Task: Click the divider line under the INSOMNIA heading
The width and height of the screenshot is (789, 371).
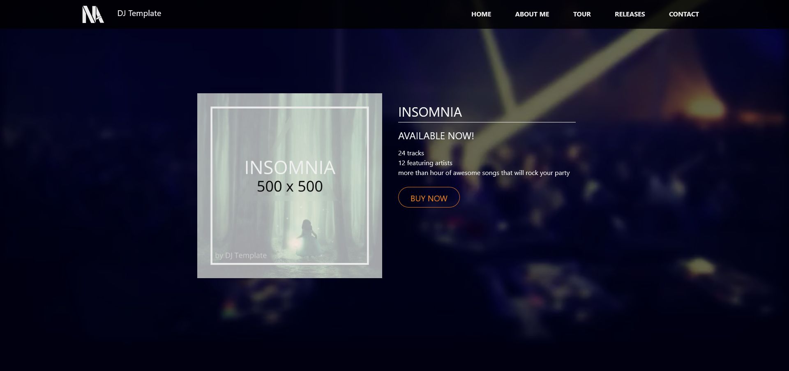Action: [487, 122]
